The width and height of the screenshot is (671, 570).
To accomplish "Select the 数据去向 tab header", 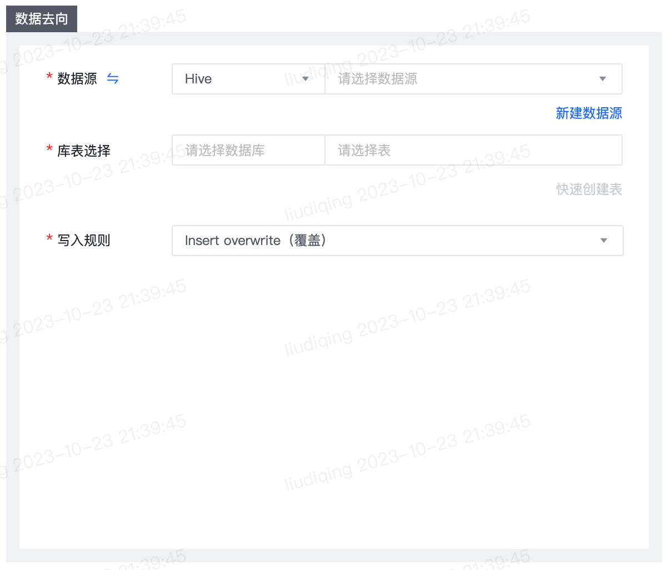I will click(x=42, y=19).
